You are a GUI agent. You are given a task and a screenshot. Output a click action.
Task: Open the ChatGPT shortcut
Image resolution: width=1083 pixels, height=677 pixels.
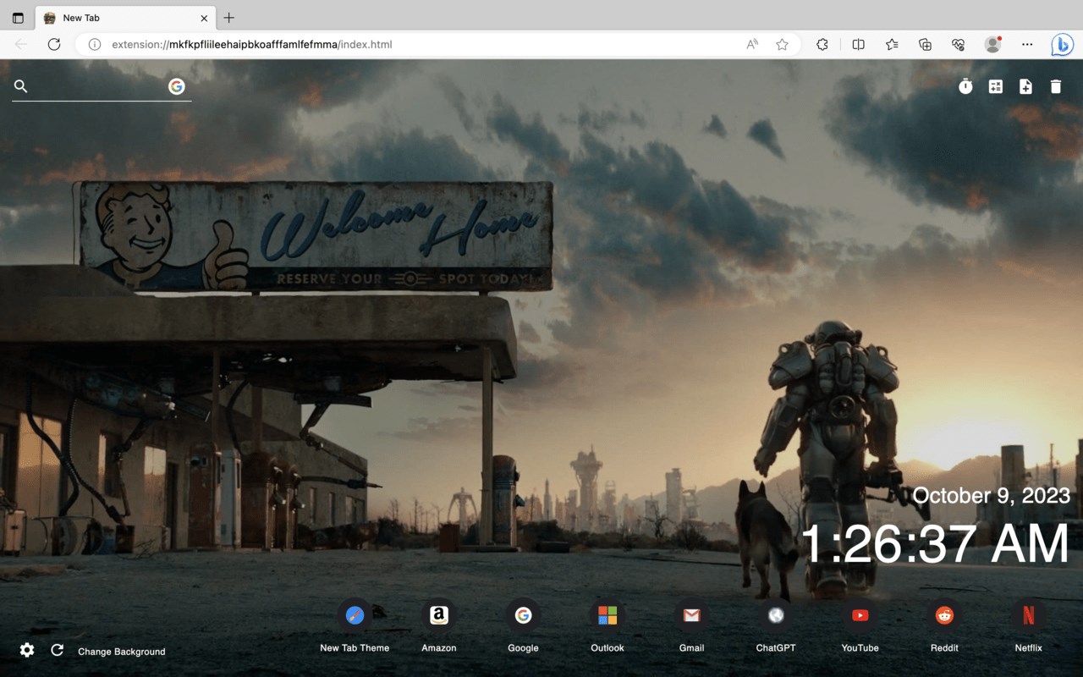[x=776, y=625]
